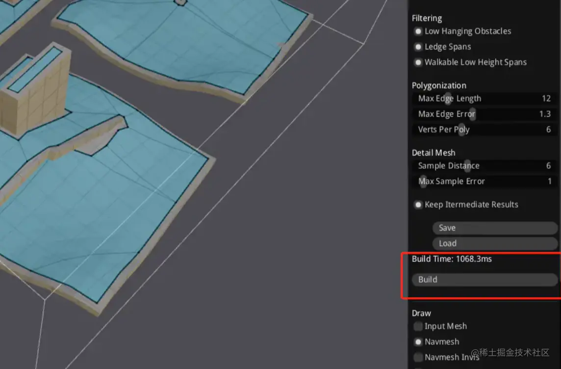Click the Draw section heading
This screenshot has width=561, height=369.
coord(421,313)
